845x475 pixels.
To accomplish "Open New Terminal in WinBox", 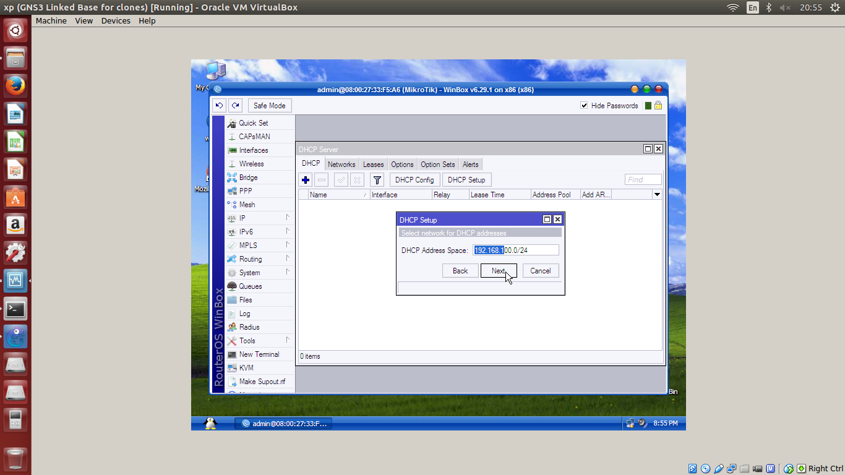I will pyautogui.click(x=260, y=354).
